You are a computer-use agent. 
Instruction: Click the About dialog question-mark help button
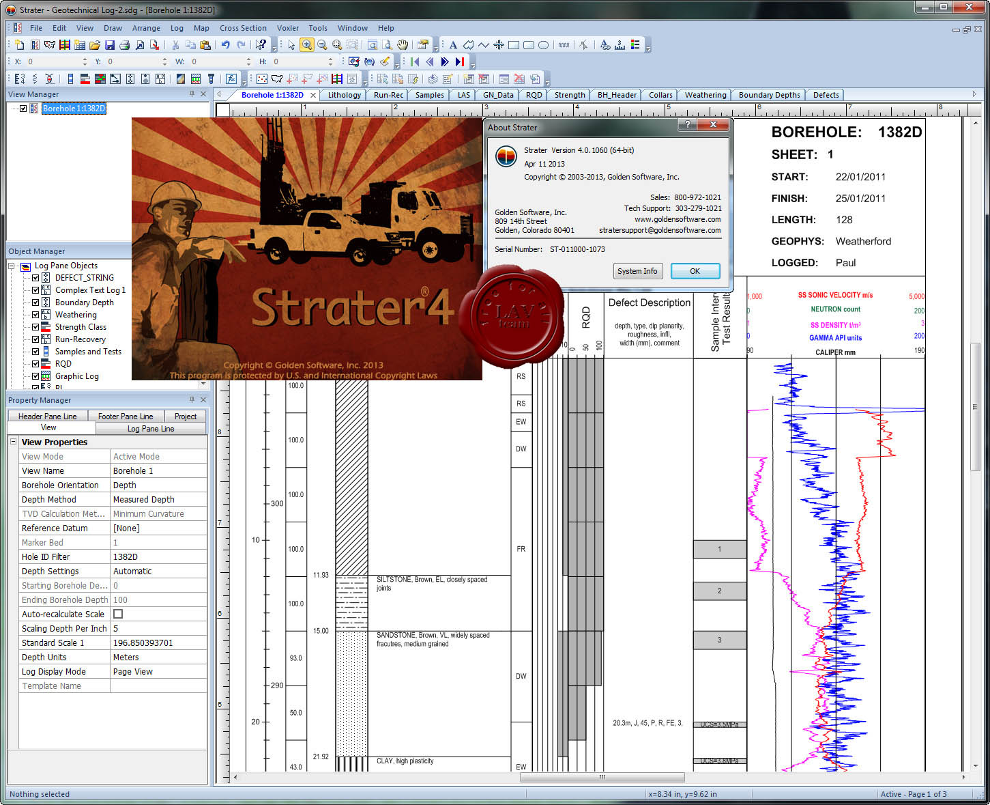tap(687, 124)
